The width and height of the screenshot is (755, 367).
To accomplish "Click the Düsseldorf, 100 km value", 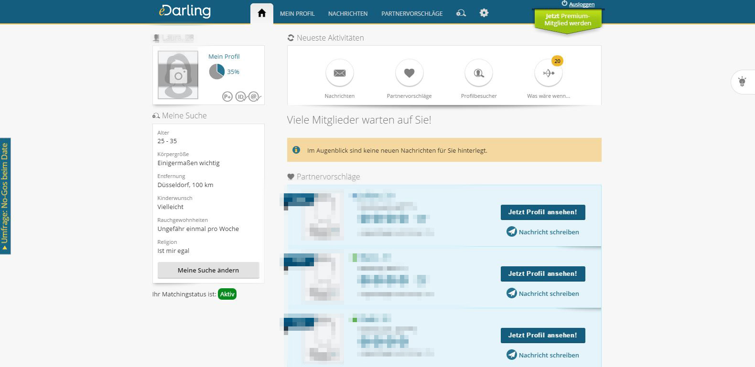I will [185, 185].
